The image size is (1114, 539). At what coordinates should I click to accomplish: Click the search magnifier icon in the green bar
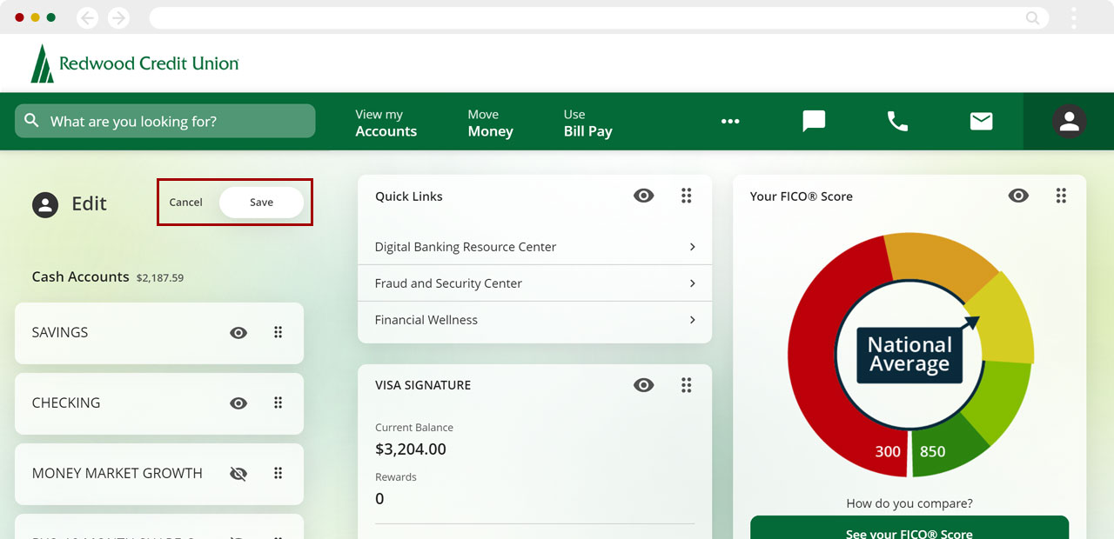tap(32, 121)
